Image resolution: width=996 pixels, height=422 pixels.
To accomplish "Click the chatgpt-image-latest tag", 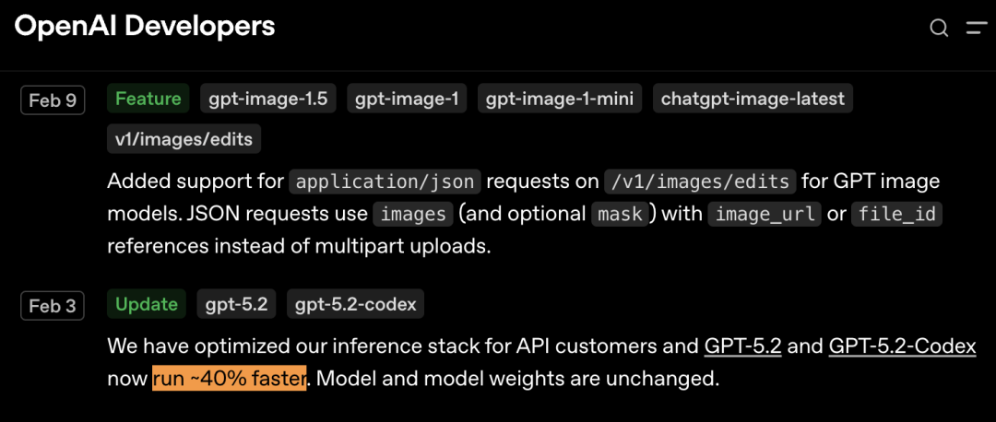I will (753, 99).
